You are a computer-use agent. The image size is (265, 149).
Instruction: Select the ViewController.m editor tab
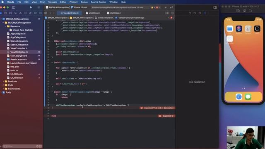coord(70,13)
